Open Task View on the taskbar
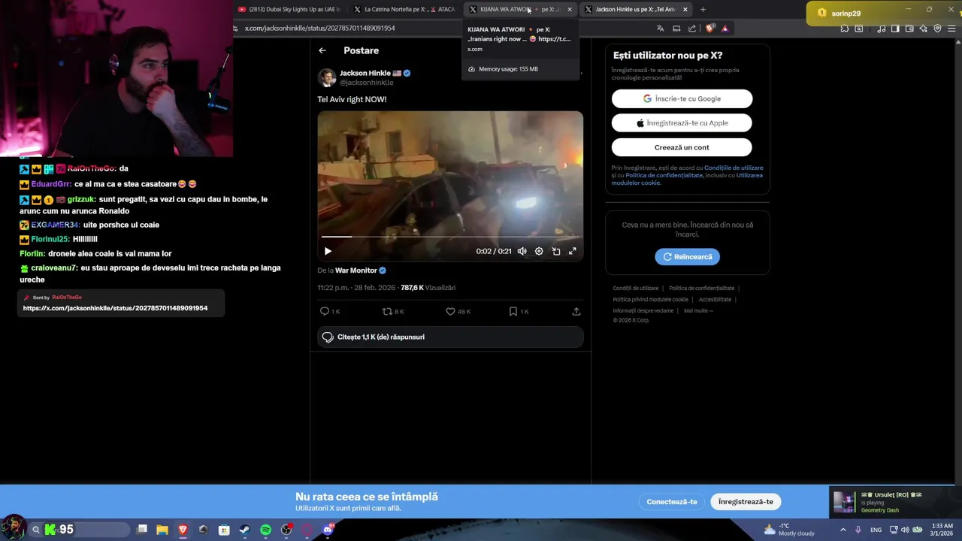Screen dimensions: 962x541 coord(142,530)
